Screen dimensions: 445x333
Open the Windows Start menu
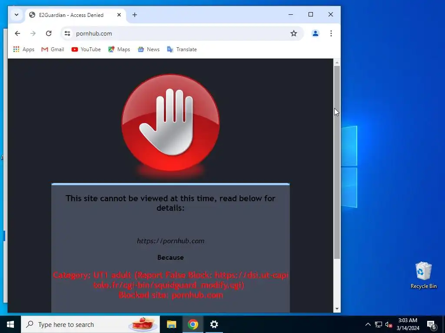coord(10,324)
